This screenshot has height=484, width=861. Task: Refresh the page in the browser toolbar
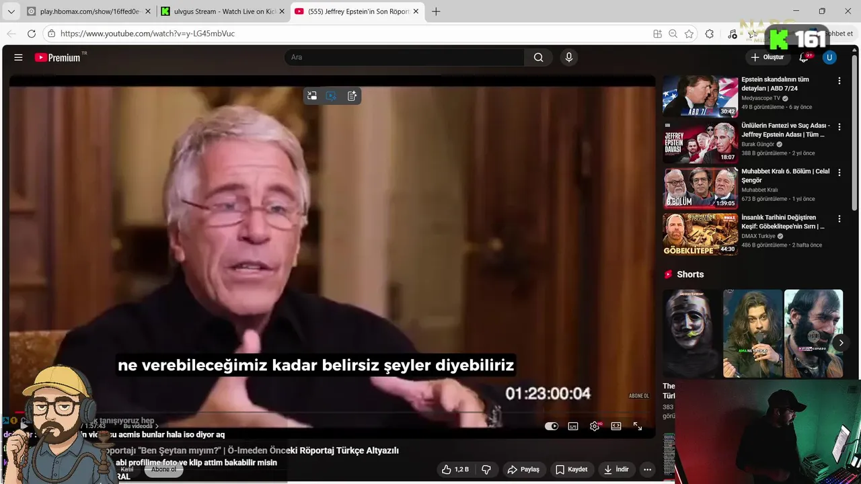32,34
